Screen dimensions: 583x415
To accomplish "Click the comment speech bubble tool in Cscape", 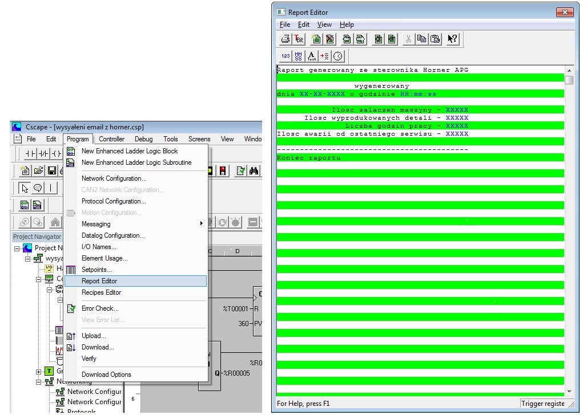I will tap(38, 188).
